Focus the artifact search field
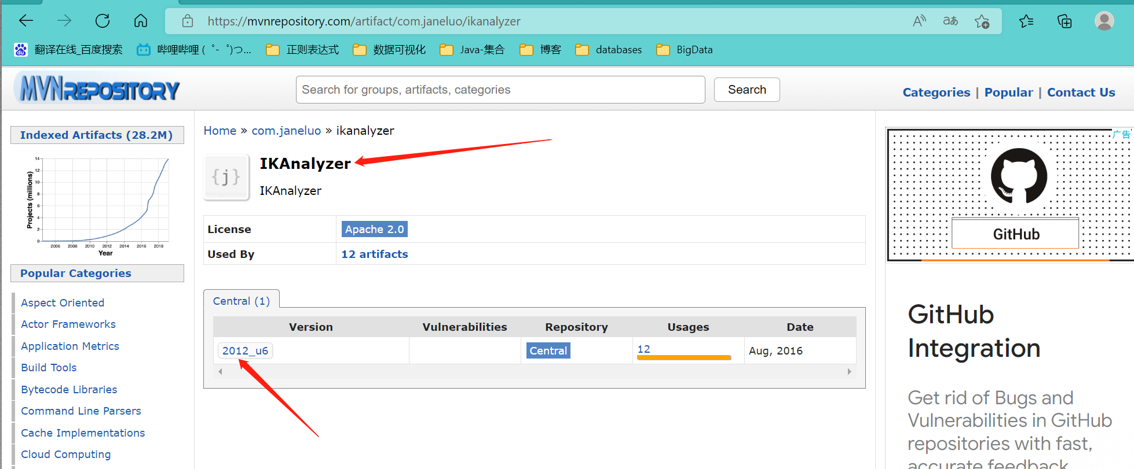The height and width of the screenshot is (469, 1134). tap(500, 90)
